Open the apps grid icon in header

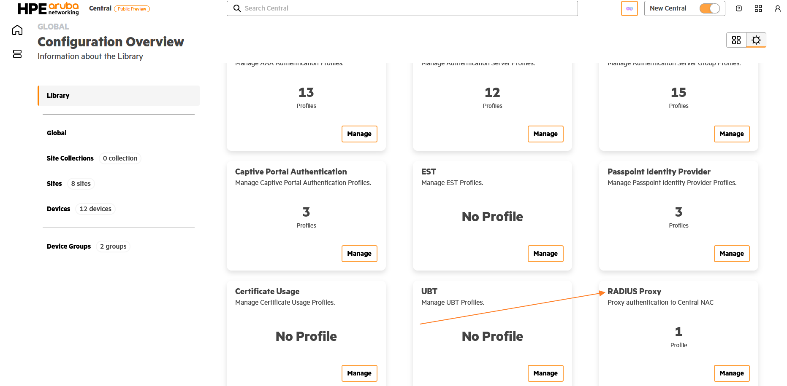coord(758,8)
